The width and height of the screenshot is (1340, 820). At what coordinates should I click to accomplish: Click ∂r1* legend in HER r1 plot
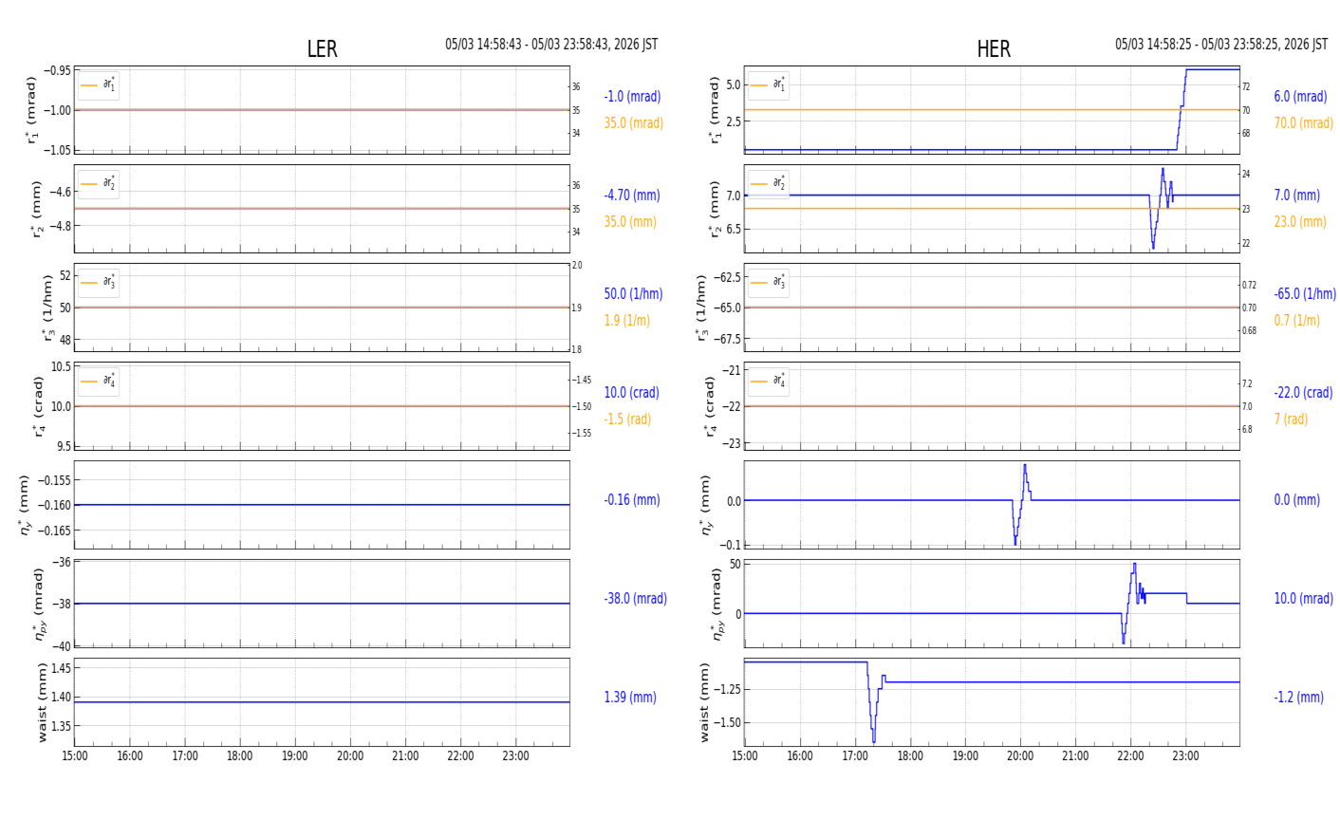[768, 85]
